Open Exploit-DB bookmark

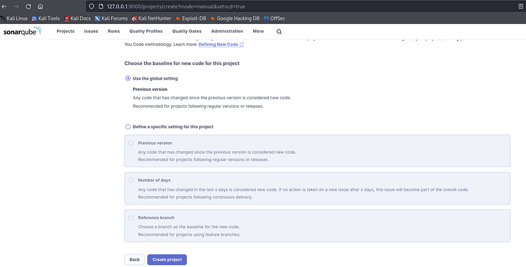(191, 18)
